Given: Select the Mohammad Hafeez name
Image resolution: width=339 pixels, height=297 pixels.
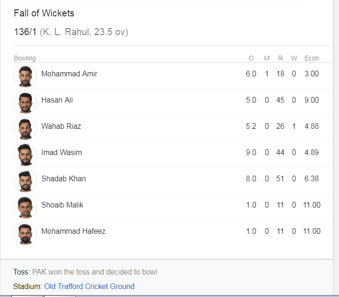Looking at the screenshot, I should click(73, 231).
